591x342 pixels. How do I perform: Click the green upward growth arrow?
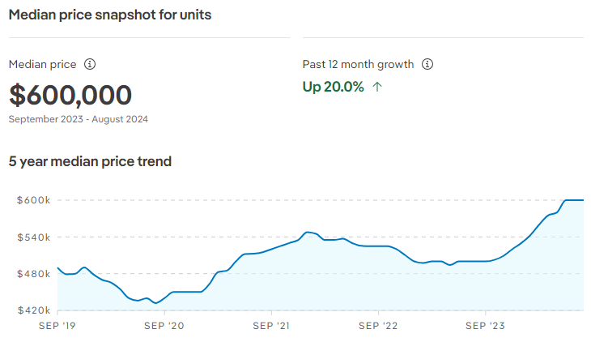click(x=377, y=88)
